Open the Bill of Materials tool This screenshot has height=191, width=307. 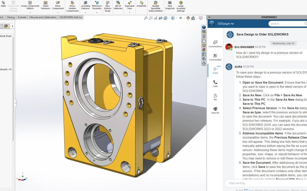(118, 5)
